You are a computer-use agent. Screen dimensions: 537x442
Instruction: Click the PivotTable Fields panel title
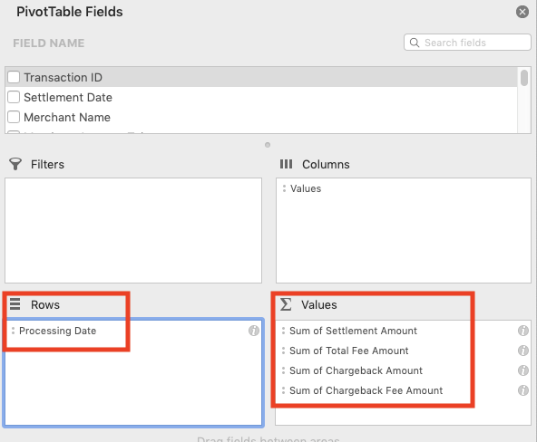click(x=70, y=12)
